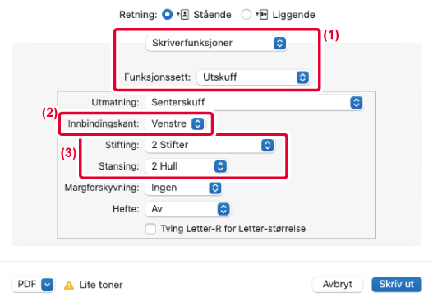Select the Stående orientation radio button
Viewport: 433px width, 307px height.
(167, 14)
